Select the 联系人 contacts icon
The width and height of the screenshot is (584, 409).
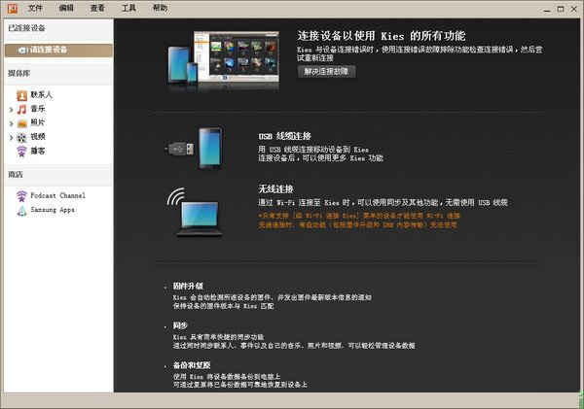(x=21, y=95)
